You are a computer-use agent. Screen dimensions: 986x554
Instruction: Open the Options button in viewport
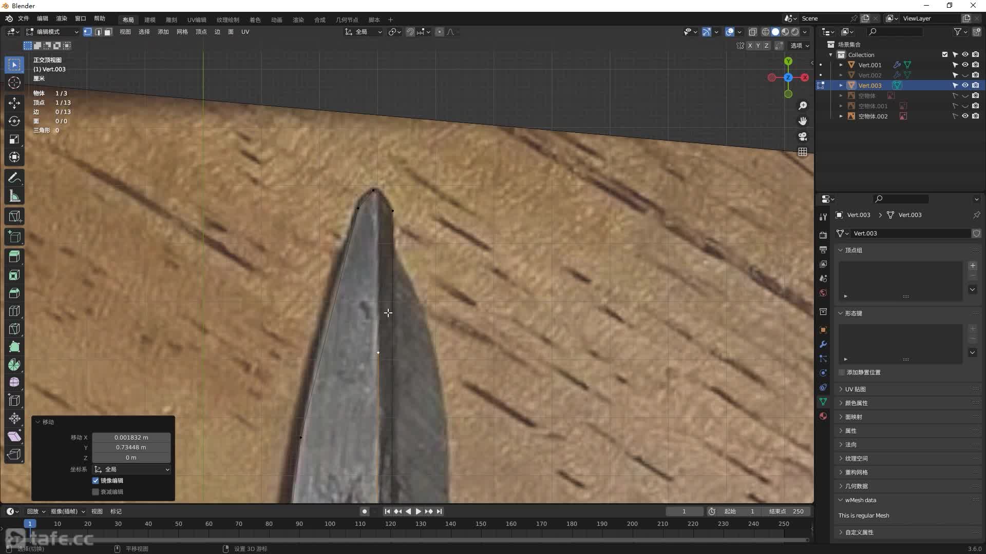(800, 46)
